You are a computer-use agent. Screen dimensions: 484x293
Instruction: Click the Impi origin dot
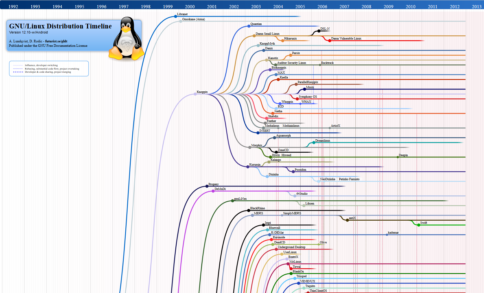[x=264, y=225]
